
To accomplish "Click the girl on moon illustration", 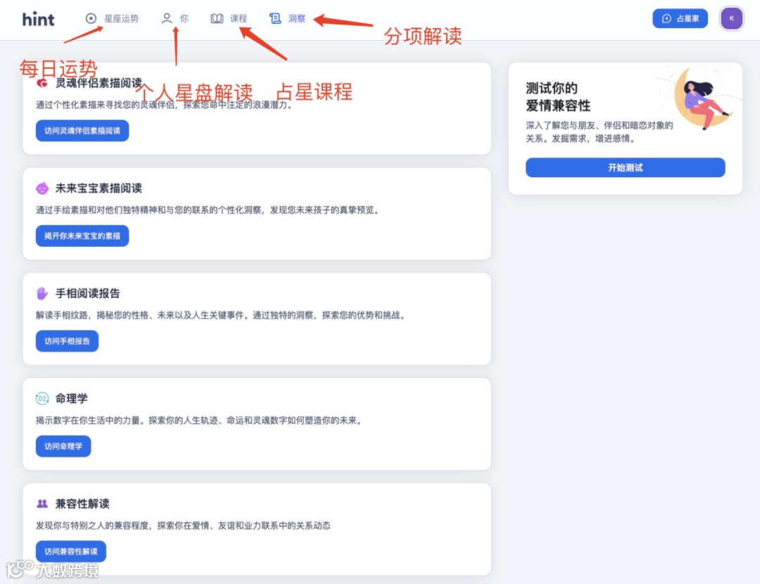I will tap(704, 99).
